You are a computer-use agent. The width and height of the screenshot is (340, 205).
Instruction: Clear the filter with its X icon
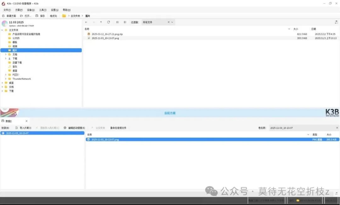tap(168, 22)
